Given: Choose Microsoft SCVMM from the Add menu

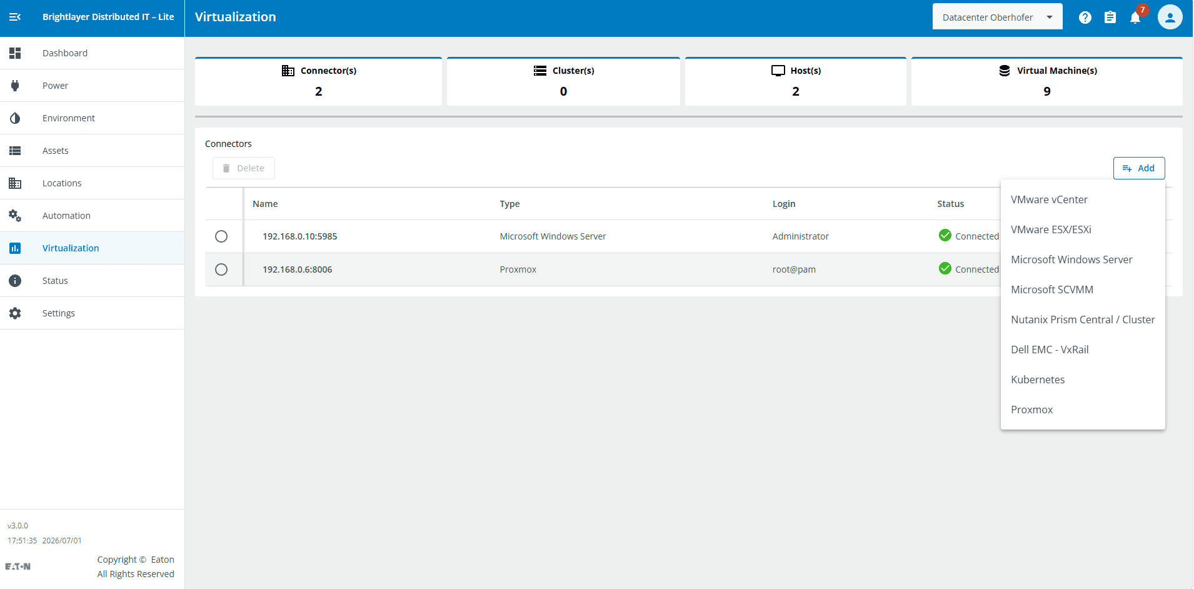Looking at the screenshot, I should pyautogui.click(x=1083, y=289).
